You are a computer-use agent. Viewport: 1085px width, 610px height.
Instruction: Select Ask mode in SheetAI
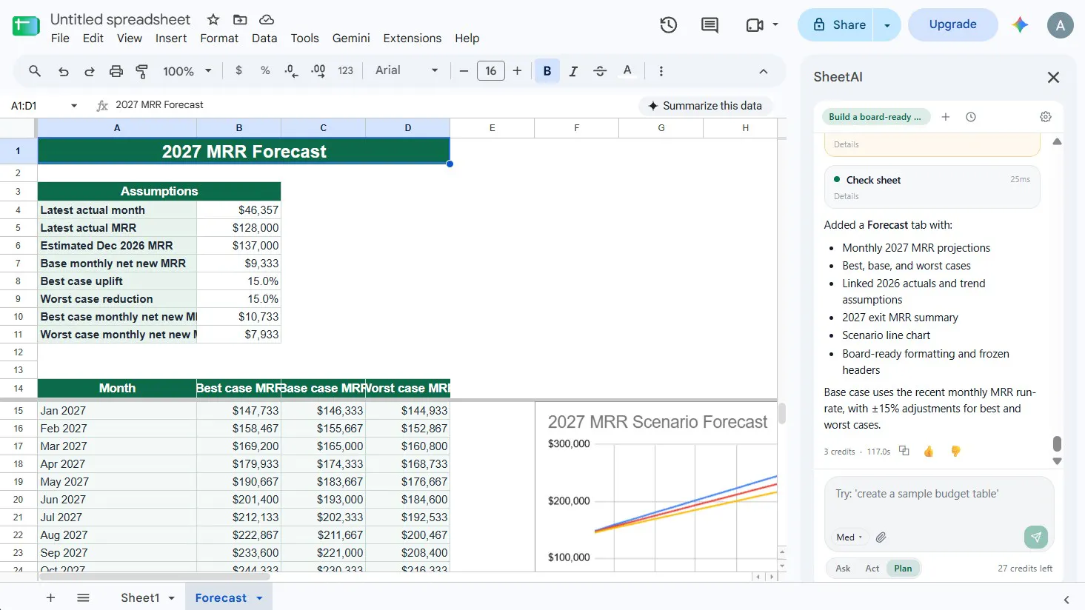tap(843, 569)
